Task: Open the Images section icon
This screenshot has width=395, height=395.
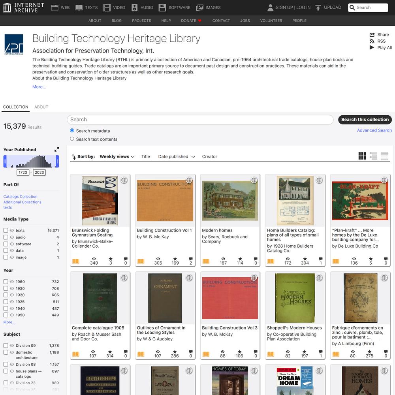Action: point(199,8)
